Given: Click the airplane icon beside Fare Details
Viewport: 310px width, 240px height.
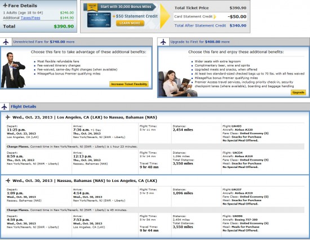Looking at the screenshot, I should coord(5,5).
